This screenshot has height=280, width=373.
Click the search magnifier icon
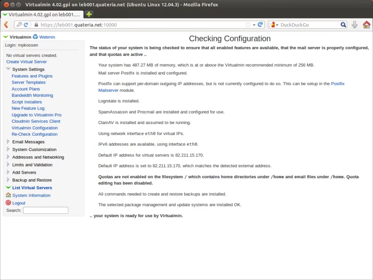343,25
